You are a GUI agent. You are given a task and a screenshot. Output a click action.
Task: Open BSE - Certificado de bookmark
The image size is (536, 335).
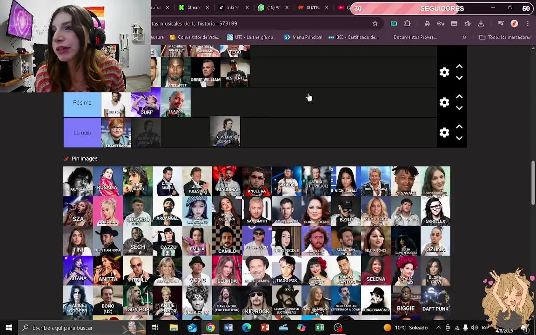point(353,37)
